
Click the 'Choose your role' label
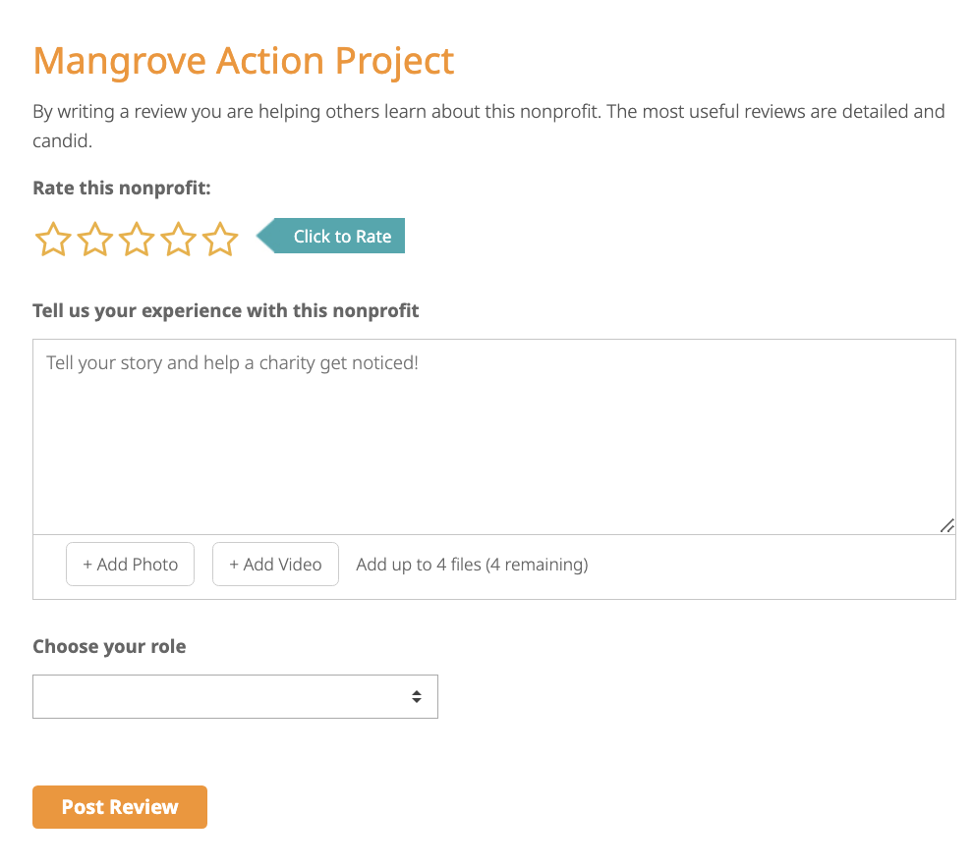coord(109,647)
